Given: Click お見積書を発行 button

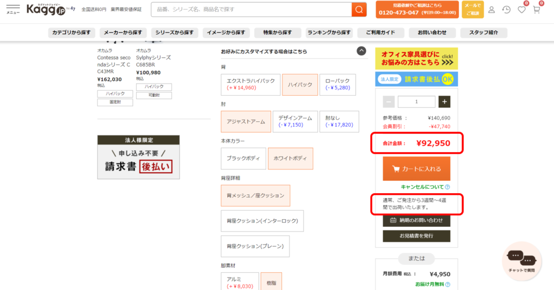Looking at the screenshot, I should click(417, 236).
